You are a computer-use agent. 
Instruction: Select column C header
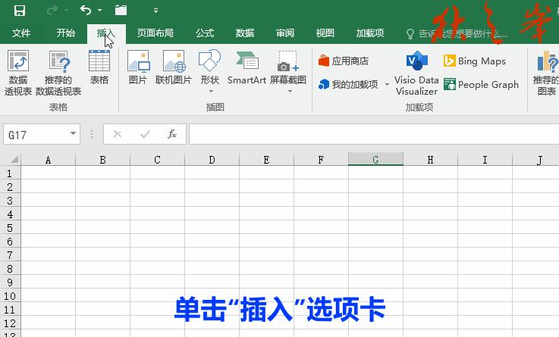(157, 160)
